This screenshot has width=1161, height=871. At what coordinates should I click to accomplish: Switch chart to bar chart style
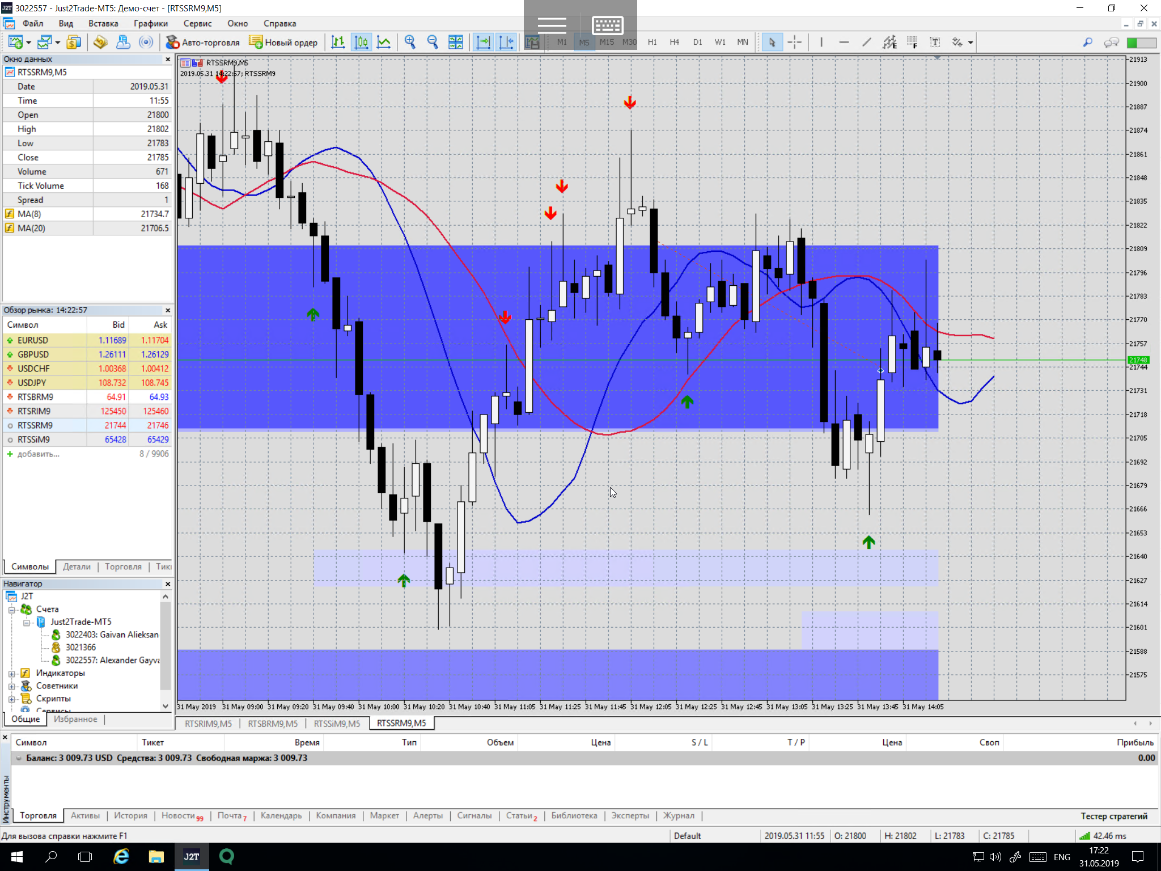click(x=338, y=42)
